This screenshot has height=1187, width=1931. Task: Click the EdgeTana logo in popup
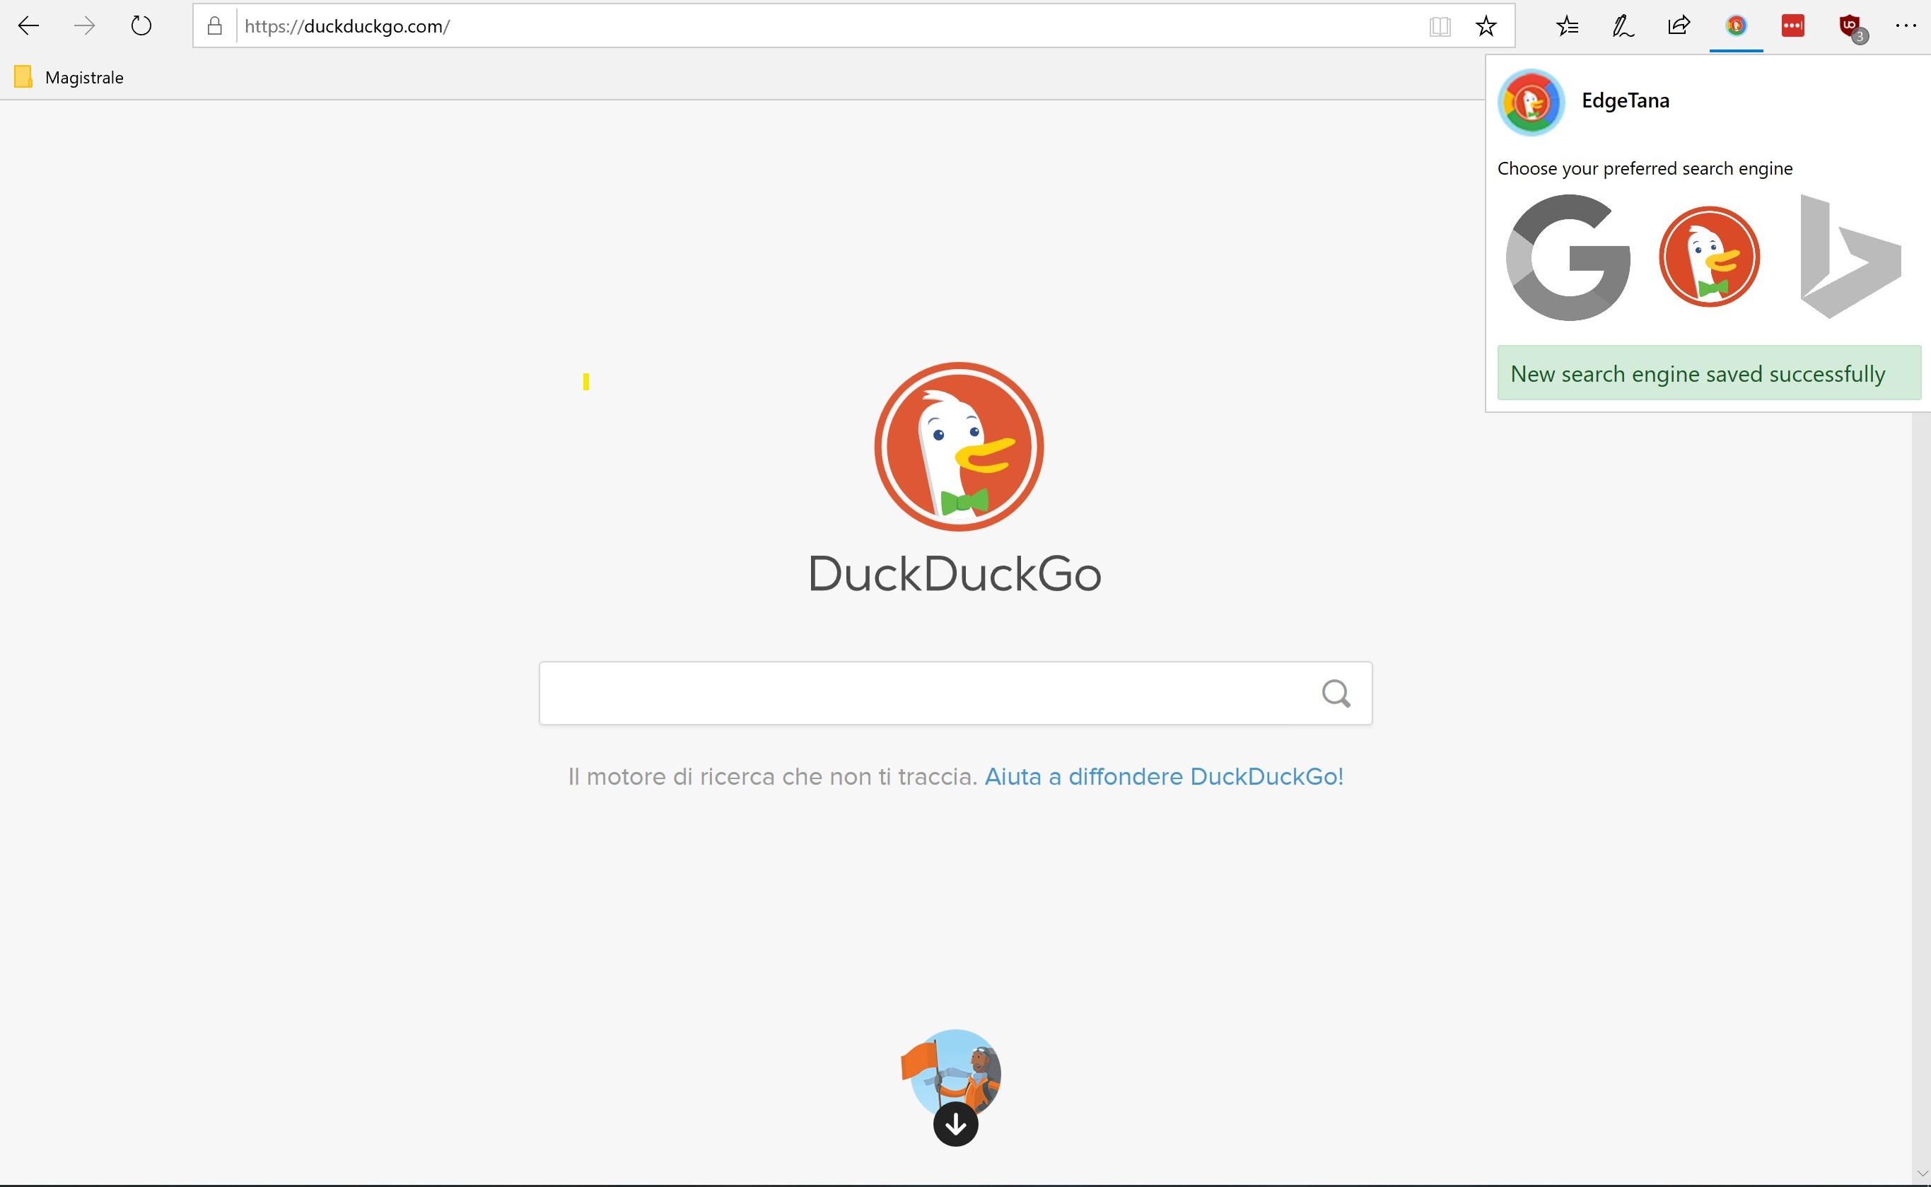1531,102
